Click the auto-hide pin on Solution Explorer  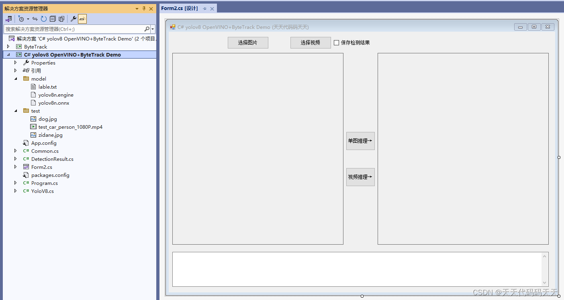point(144,8)
